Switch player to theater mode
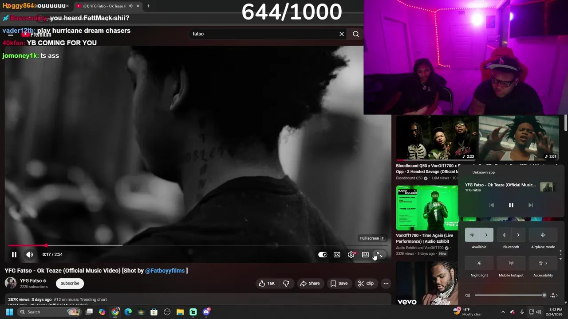The height and width of the screenshot is (319, 568). pos(365,255)
